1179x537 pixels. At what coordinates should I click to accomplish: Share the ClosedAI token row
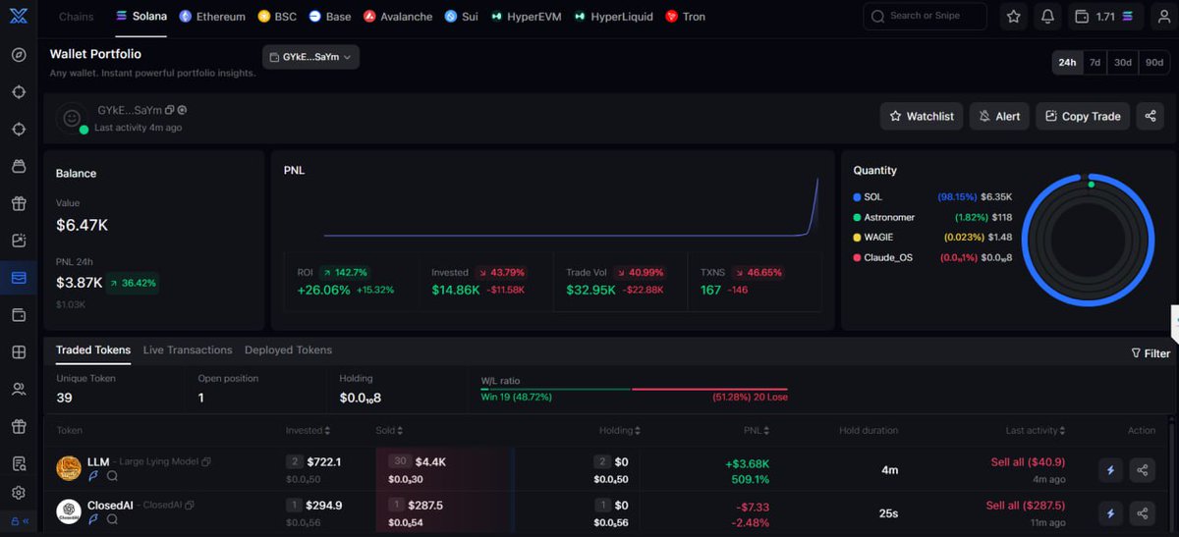pos(1142,512)
